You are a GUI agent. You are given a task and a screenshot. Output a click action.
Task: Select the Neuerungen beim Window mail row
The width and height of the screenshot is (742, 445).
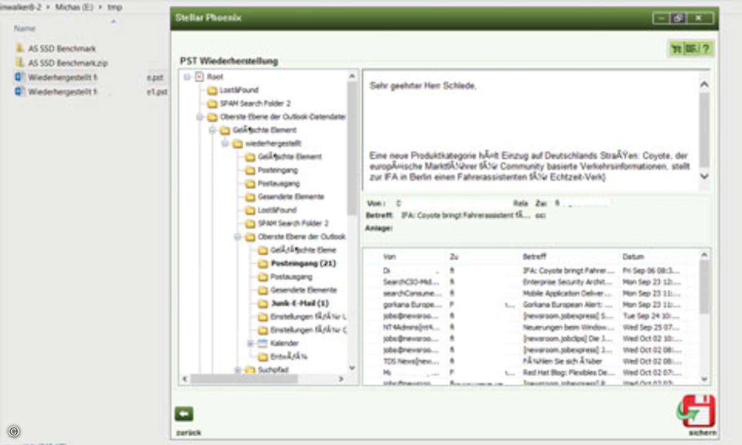pyautogui.click(x=531, y=327)
